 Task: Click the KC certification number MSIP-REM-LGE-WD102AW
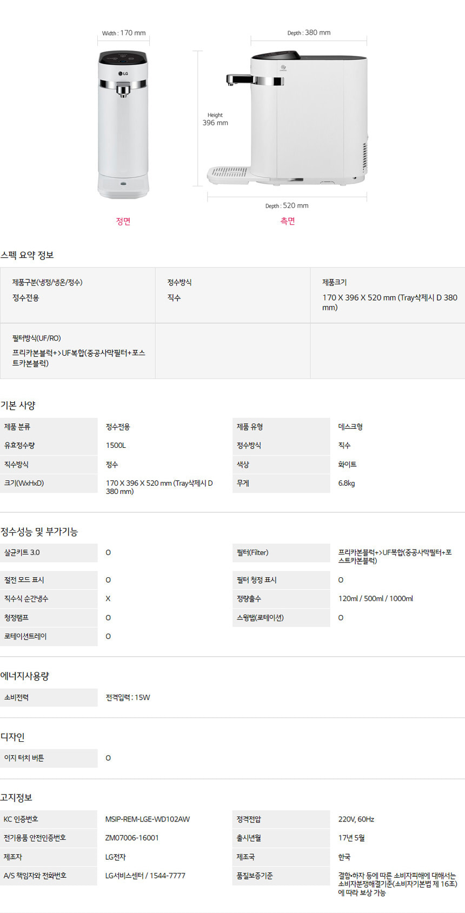[148, 819]
